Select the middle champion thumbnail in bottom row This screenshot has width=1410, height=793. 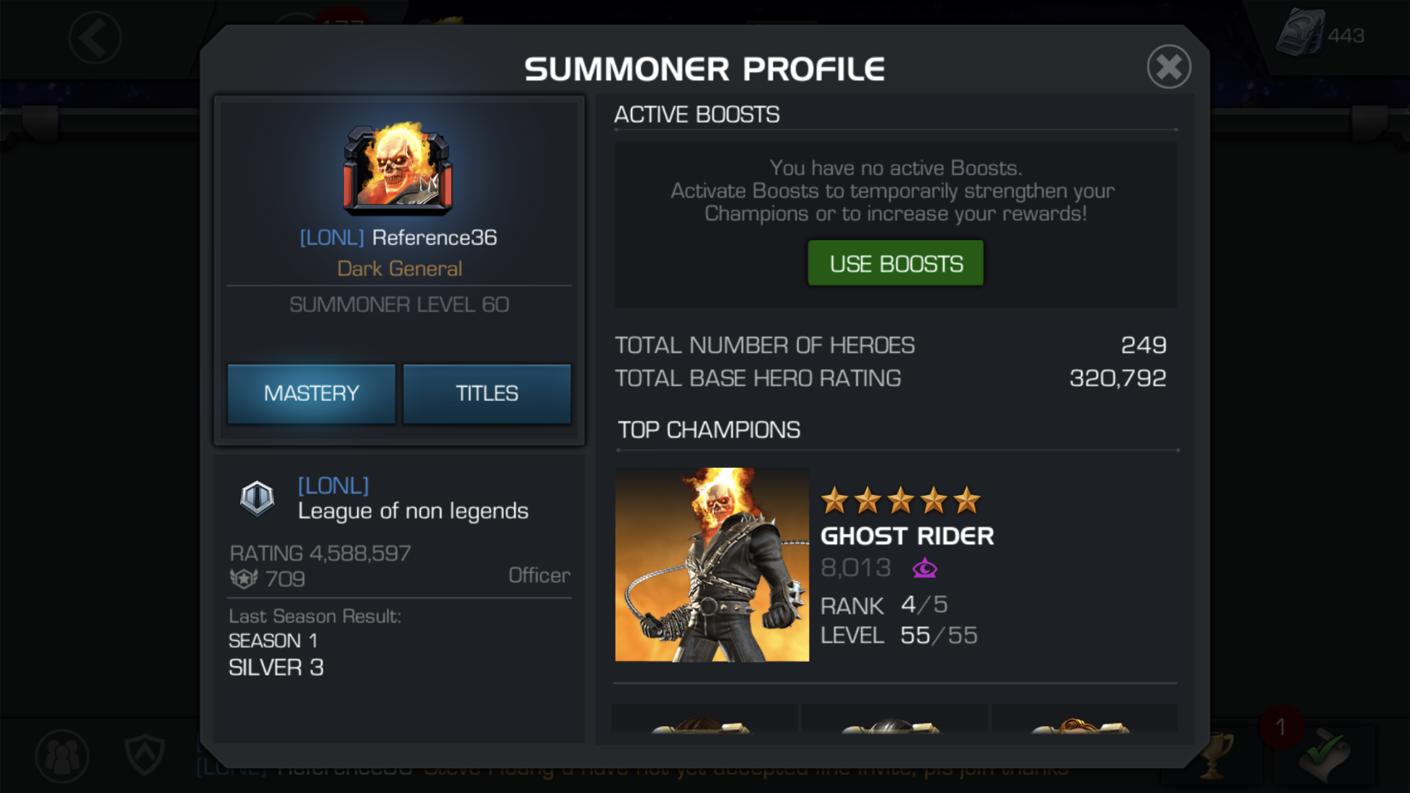pyautogui.click(x=894, y=719)
